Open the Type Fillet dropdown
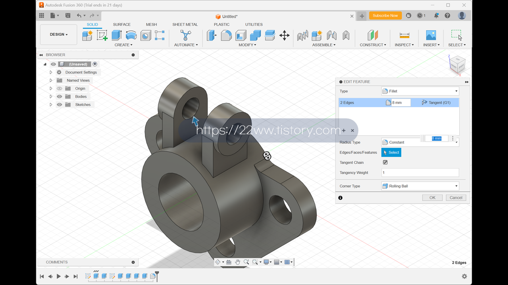This screenshot has width=508, height=285. click(420, 91)
